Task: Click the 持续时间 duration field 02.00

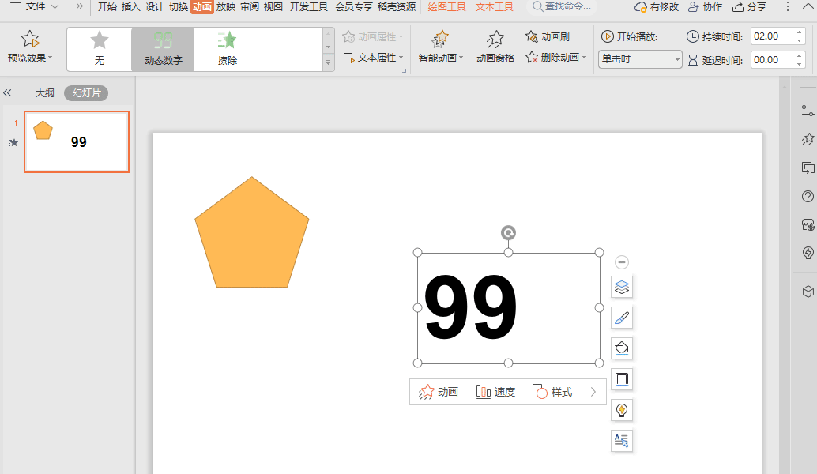Action: [x=773, y=36]
